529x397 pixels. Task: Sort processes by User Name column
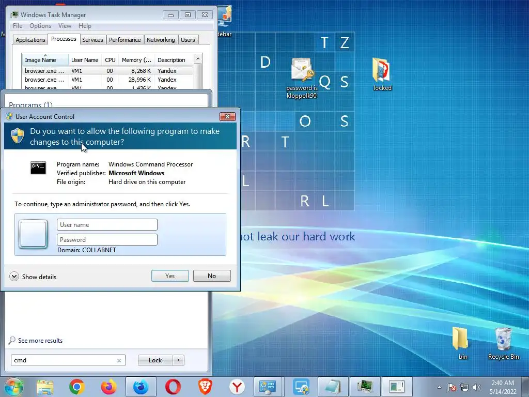85,60
